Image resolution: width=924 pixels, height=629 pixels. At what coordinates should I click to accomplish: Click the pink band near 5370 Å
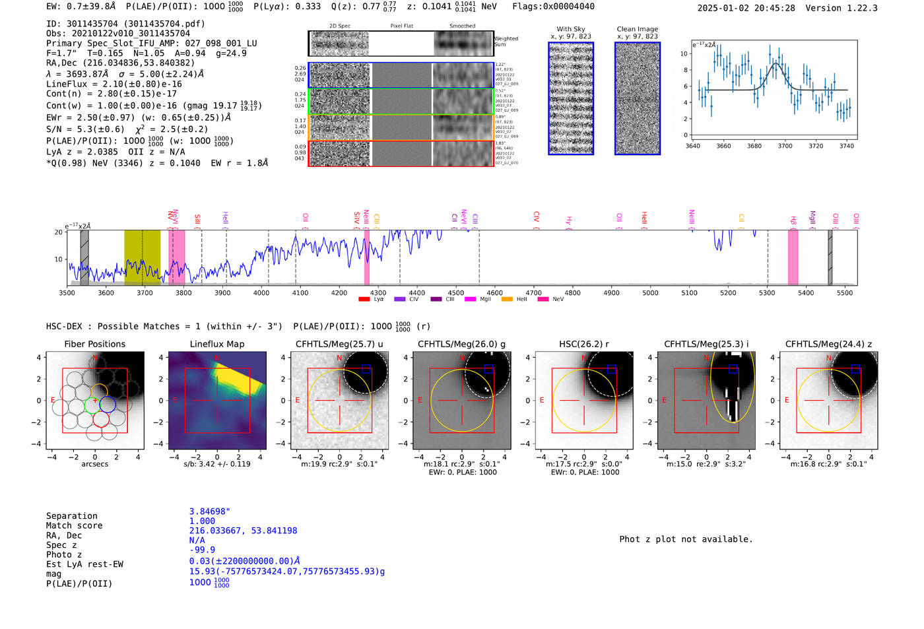793,258
